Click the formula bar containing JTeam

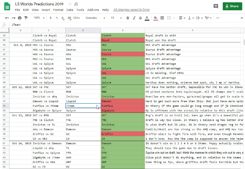127,25
